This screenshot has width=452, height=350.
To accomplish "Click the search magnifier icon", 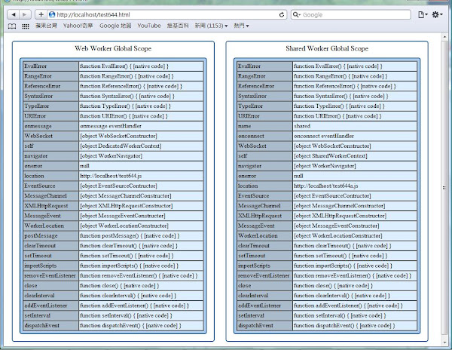I will click(296, 14).
